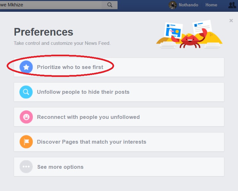Viewport: 238px width, 191px height.
Task: Close the Preferences dialog with the X
Action: [x=231, y=21]
